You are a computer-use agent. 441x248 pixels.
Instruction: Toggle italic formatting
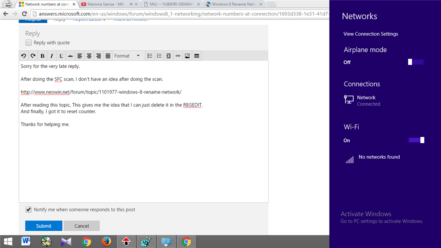point(52,56)
